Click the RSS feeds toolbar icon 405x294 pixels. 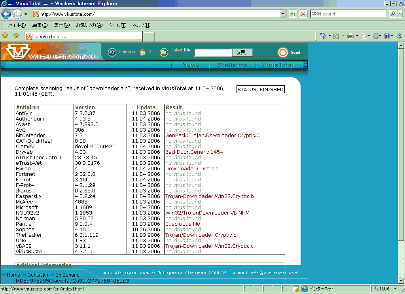pyautogui.click(x=336, y=36)
